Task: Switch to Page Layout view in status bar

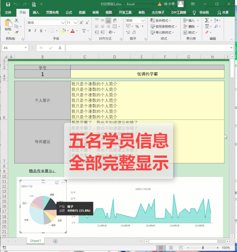Action: [x=171, y=248]
